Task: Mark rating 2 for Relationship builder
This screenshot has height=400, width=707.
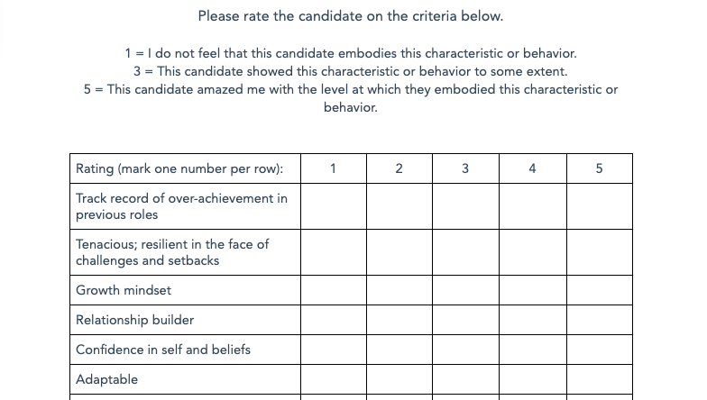Action: [399, 320]
